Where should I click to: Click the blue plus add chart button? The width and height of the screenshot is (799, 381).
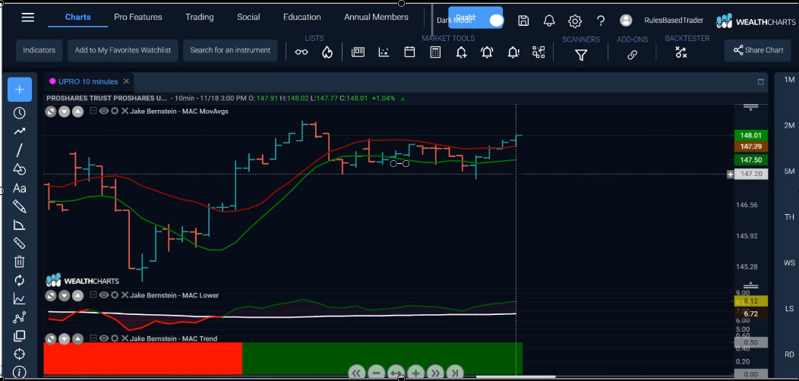(19, 90)
